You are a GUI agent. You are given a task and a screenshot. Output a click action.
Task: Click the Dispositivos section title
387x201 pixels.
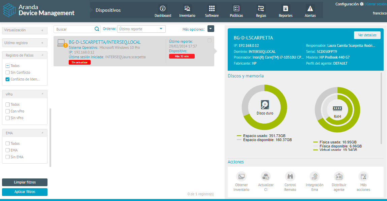click(108, 10)
